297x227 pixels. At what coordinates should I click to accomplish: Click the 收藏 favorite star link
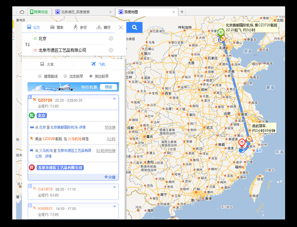(110, 177)
